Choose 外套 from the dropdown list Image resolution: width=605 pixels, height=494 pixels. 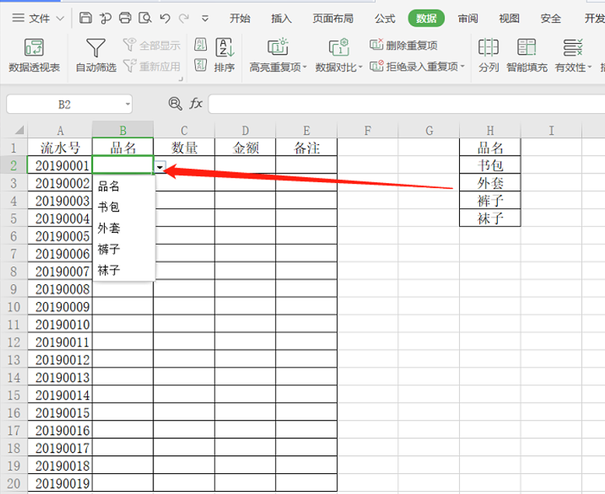[124, 228]
